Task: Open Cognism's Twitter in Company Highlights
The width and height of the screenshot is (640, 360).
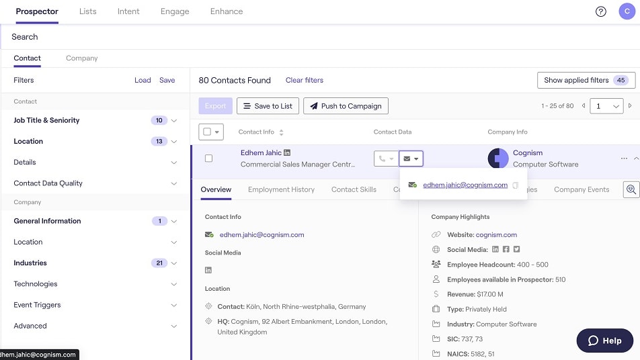Action: tap(516, 249)
